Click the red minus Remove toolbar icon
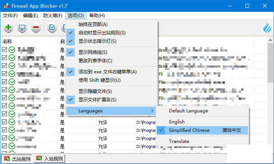 (36, 28)
